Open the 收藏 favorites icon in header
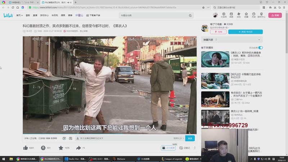The height and width of the screenshot is (162, 288). [246, 15]
